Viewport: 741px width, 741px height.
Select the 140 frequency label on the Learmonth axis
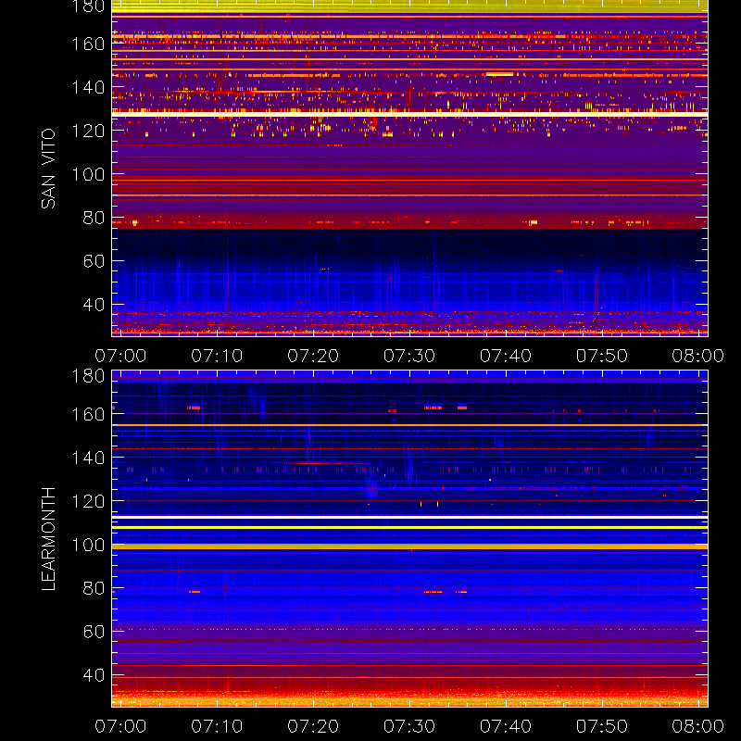88,458
